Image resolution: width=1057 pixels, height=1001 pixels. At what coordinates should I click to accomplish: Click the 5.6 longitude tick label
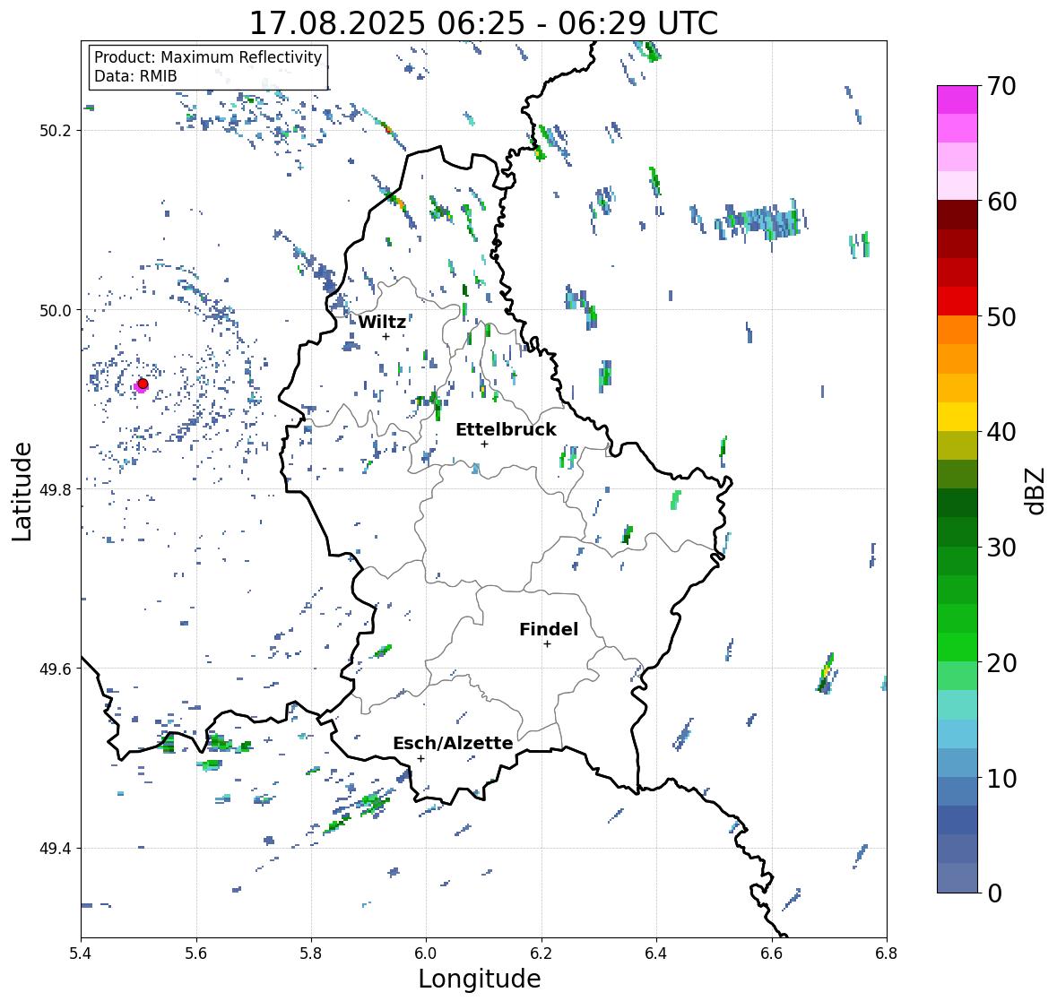pos(196,954)
